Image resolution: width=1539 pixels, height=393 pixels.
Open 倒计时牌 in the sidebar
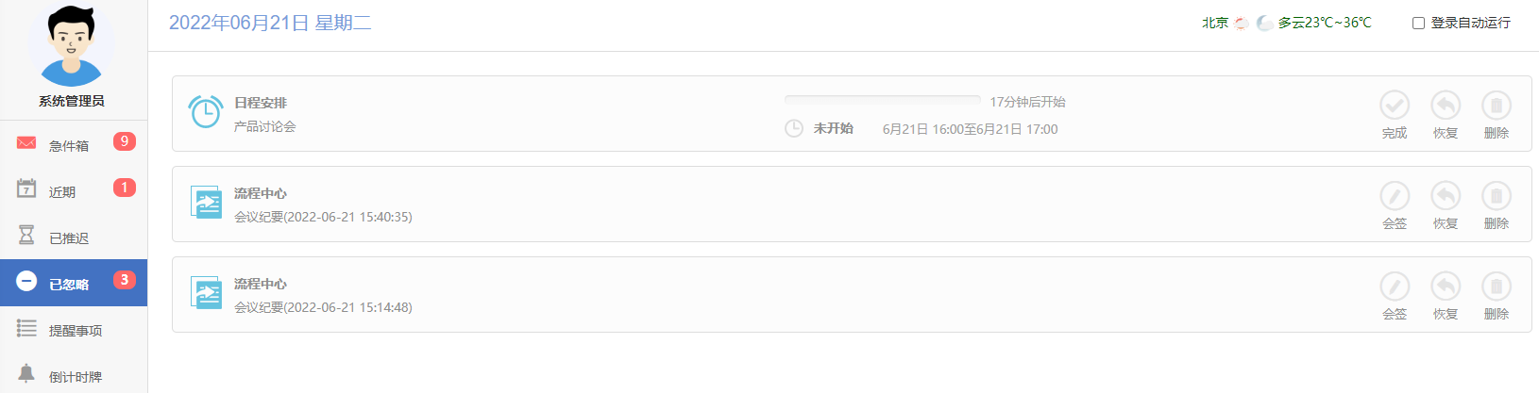point(74,375)
